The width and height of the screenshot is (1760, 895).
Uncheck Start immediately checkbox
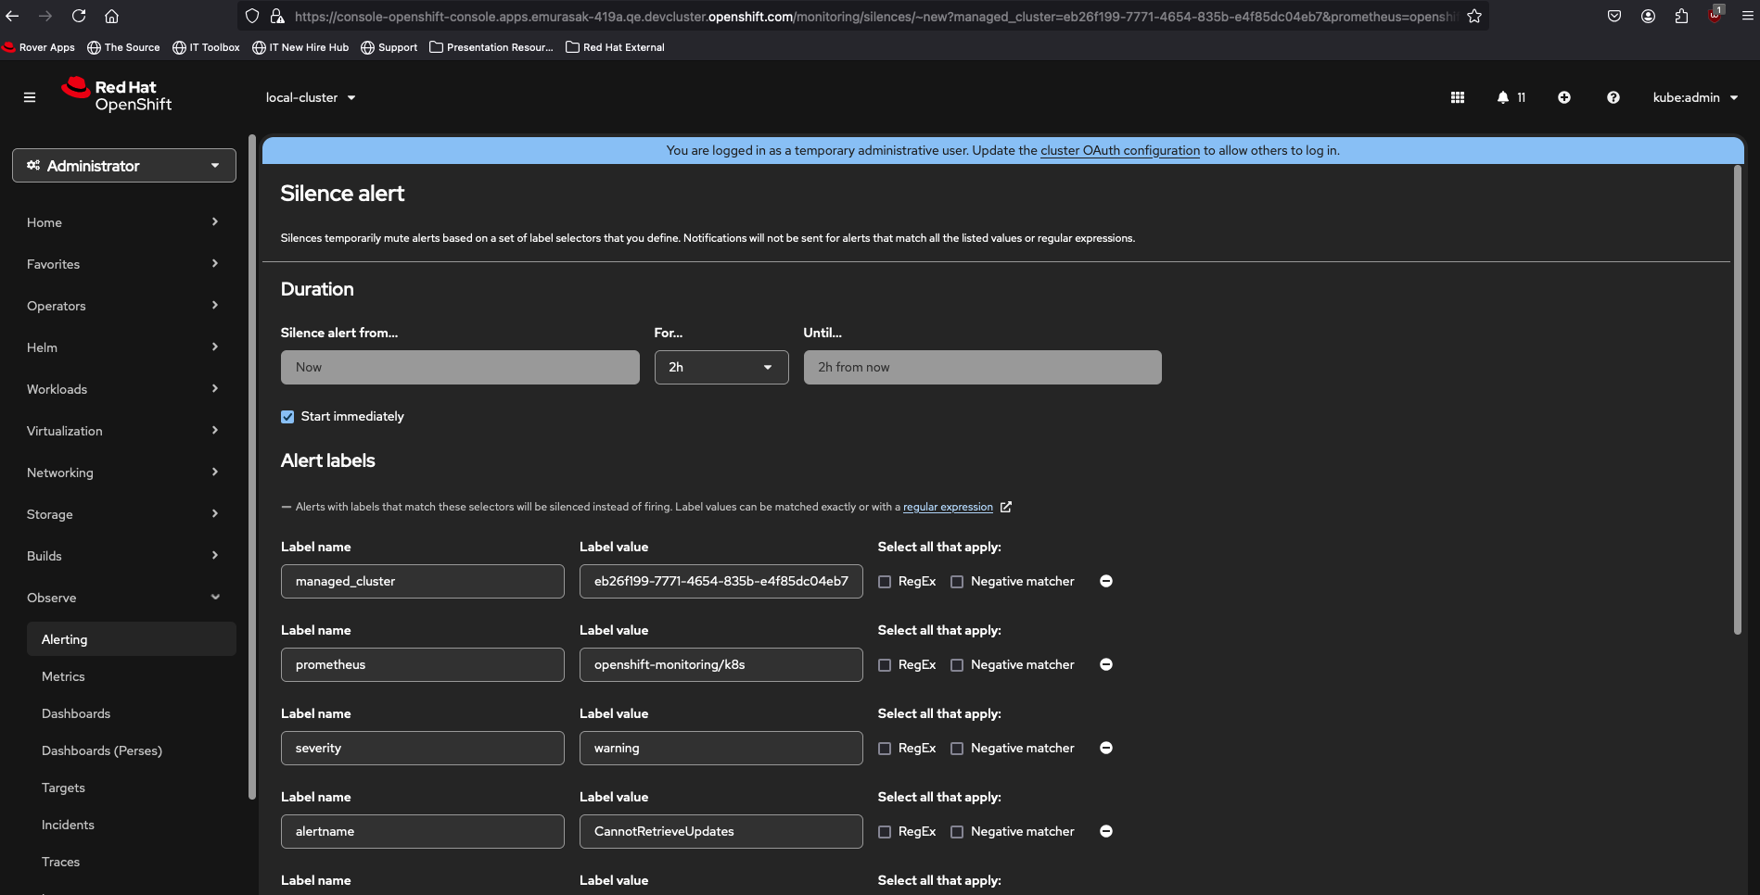click(287, 417)
